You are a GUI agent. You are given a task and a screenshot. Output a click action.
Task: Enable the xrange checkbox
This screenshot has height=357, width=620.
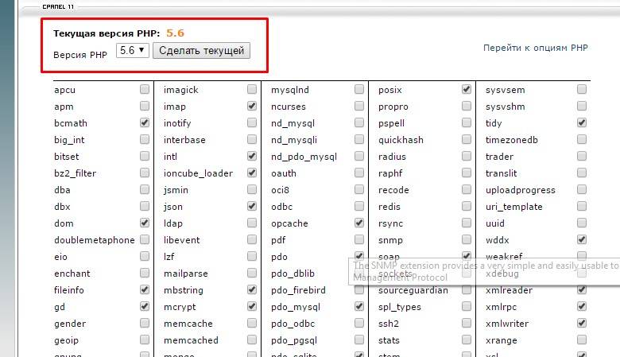(x=582, y=340)
